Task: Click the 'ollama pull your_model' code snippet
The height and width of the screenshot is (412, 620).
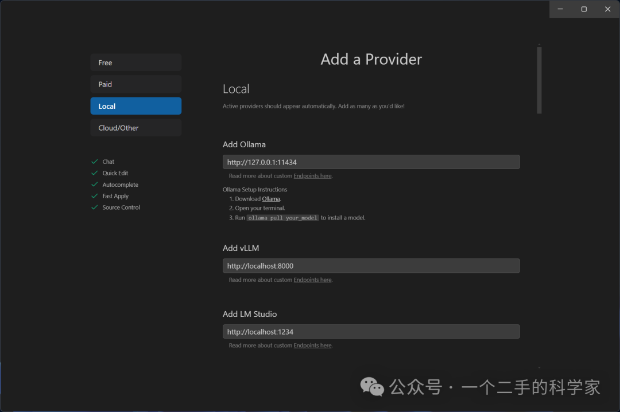Action: coord(282,218)
